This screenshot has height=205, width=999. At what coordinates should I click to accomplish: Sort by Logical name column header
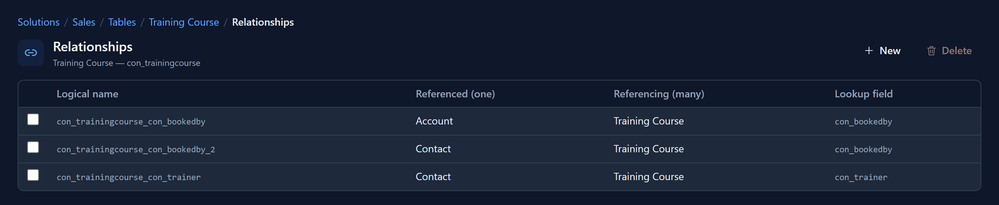[x=87, y=94]
